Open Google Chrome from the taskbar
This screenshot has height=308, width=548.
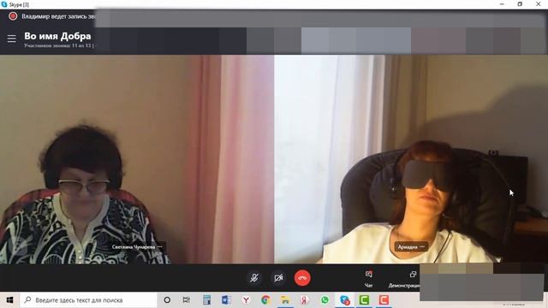pyautogui.click(x=265, y=300)
